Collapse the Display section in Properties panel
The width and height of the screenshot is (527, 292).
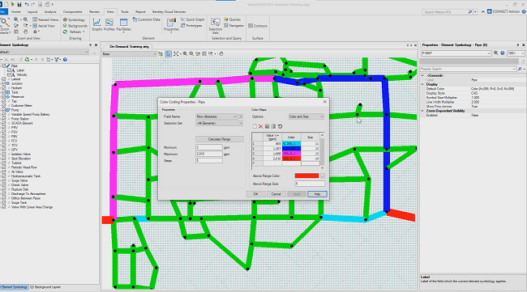422,84
